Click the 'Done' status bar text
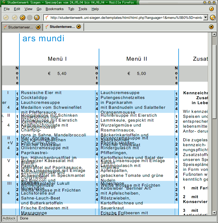 (24, 218)
